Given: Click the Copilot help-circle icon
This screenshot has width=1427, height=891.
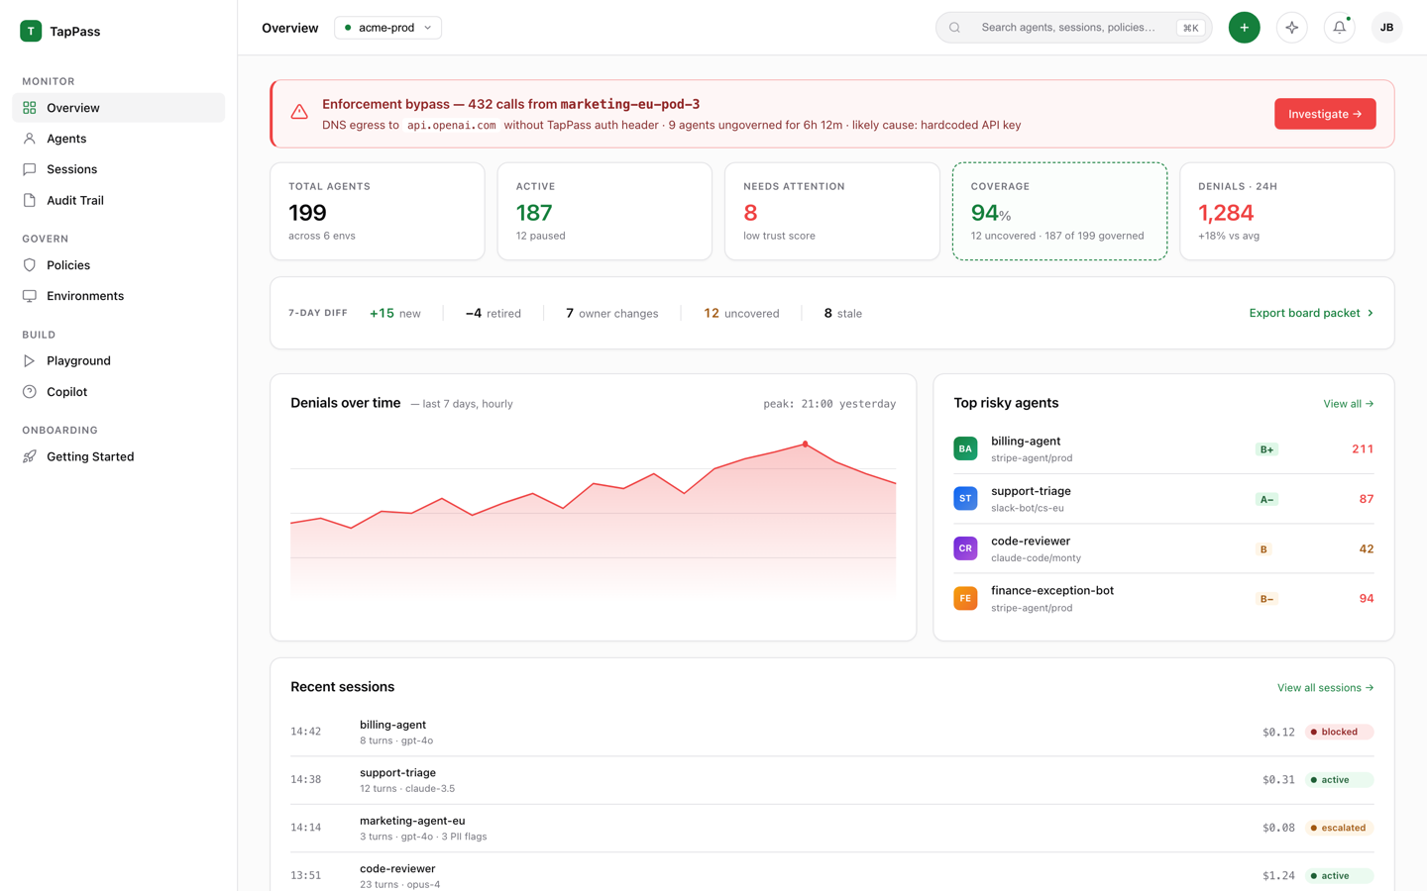Looking at the screenshot, I should click(x=30, y=392).
